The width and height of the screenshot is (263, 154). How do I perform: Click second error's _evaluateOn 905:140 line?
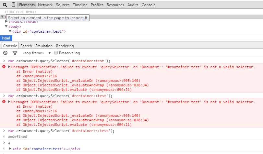pos(78,115)
